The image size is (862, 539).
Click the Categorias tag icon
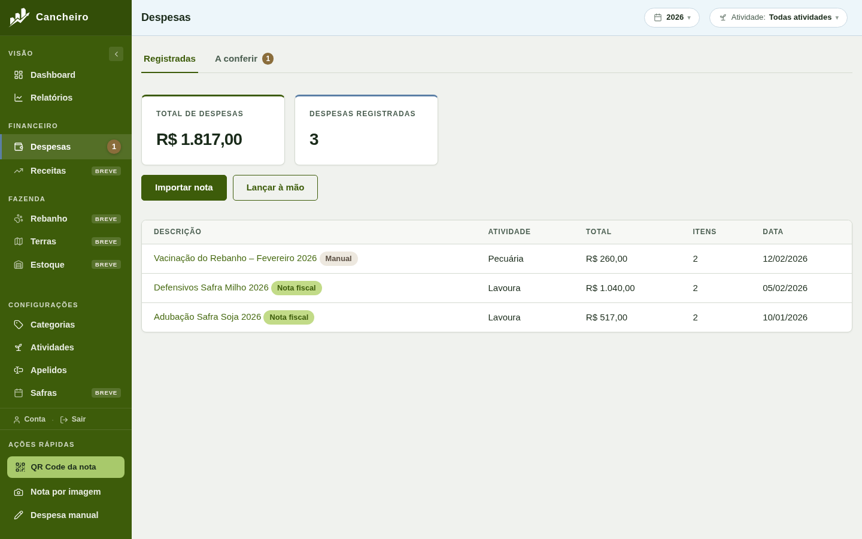click(19, 325)
